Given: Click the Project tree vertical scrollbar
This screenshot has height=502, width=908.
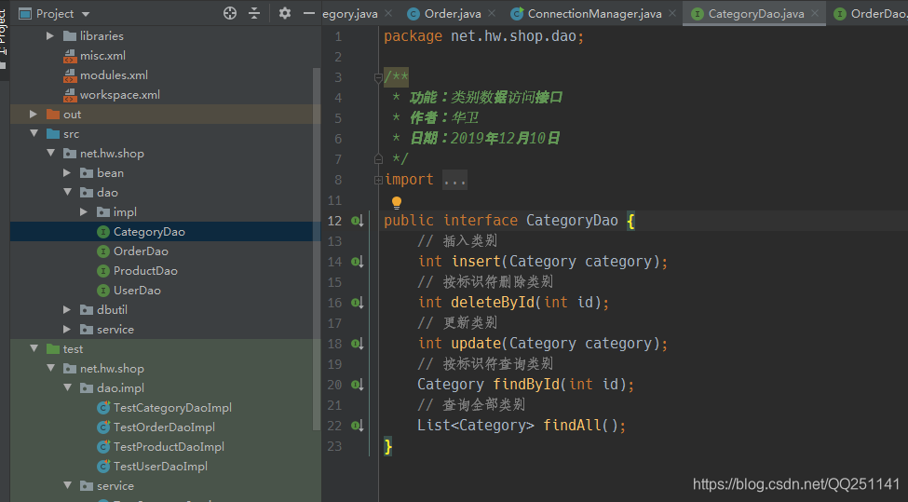Looking at the screenshot, I should (x=317, y=249).
